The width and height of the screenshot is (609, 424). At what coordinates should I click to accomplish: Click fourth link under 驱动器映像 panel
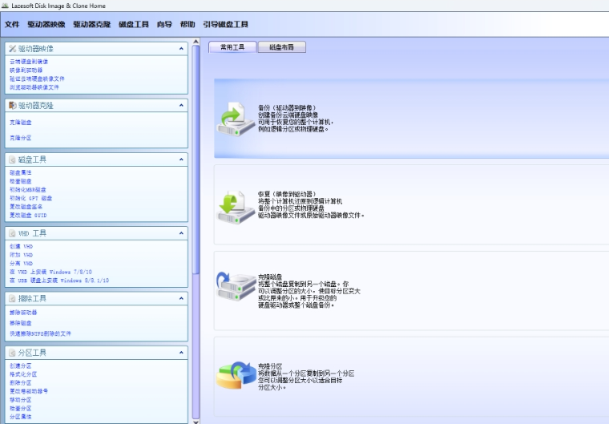(x=34, y=87)
